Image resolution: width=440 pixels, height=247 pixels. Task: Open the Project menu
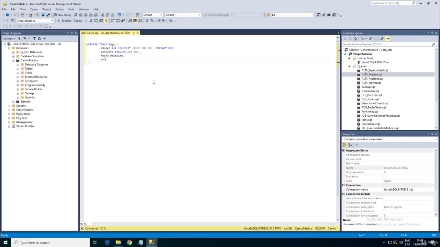coord(47,9)
